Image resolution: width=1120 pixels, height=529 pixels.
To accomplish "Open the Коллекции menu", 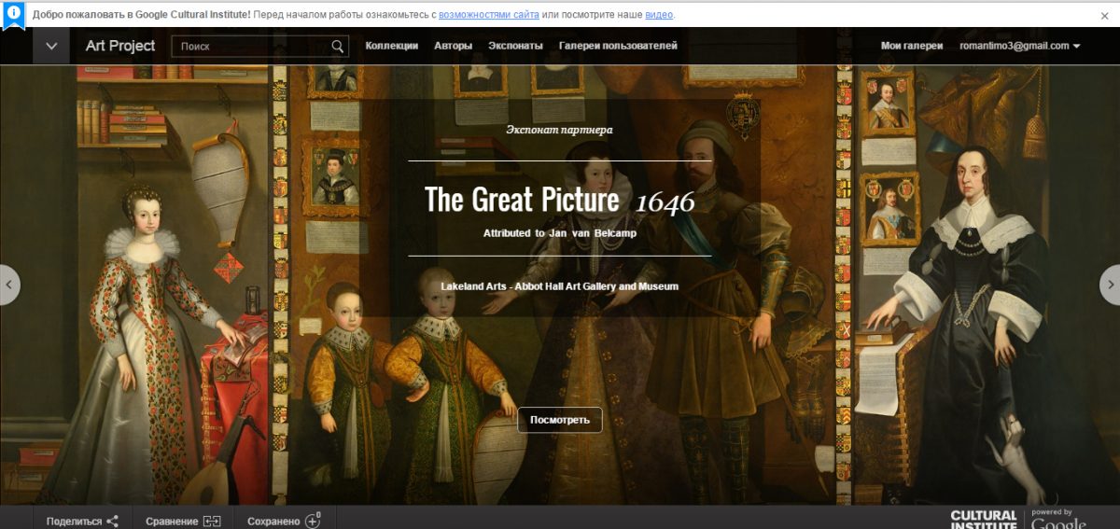I will tap(392, 46).
